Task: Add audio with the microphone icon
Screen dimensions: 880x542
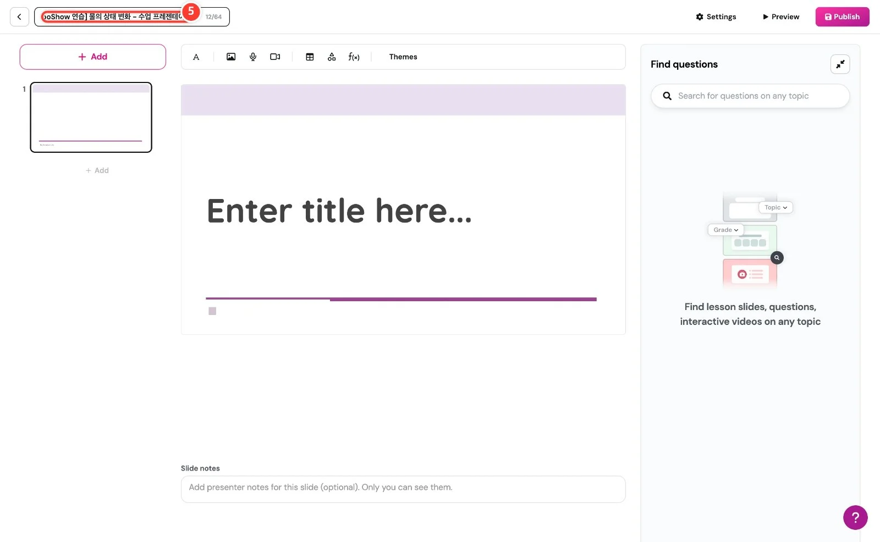Action: tap(253, 57)
